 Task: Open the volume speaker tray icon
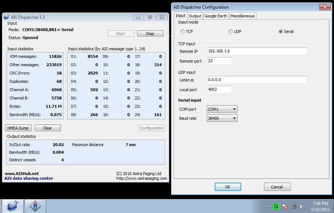[302, 206]
